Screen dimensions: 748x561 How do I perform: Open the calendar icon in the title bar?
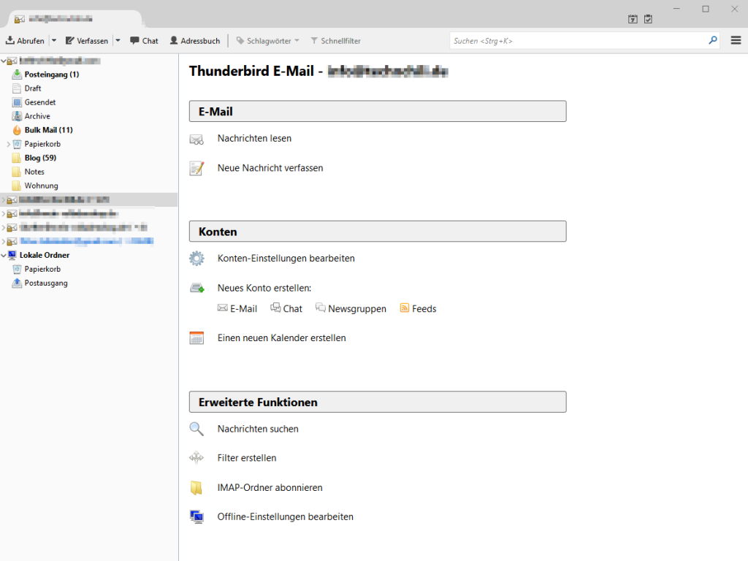[632, 19]
